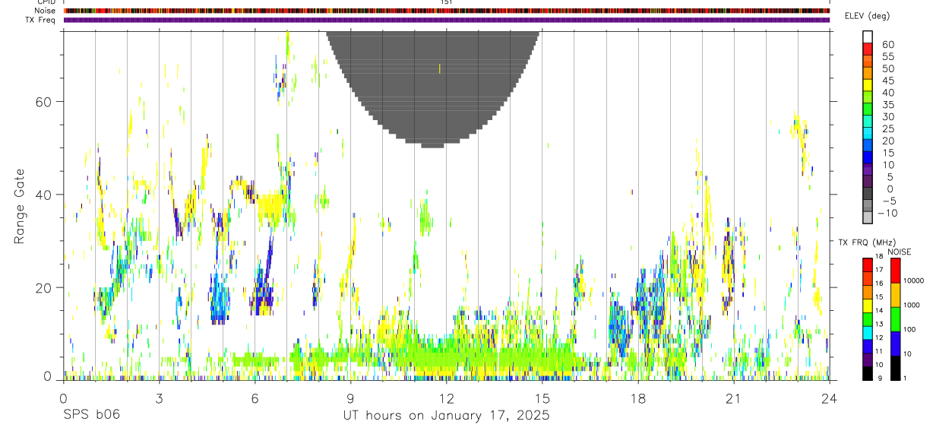Click the '15' tick label on the time axis
This screenshot has height=431, width=933.
pos(542,398)
